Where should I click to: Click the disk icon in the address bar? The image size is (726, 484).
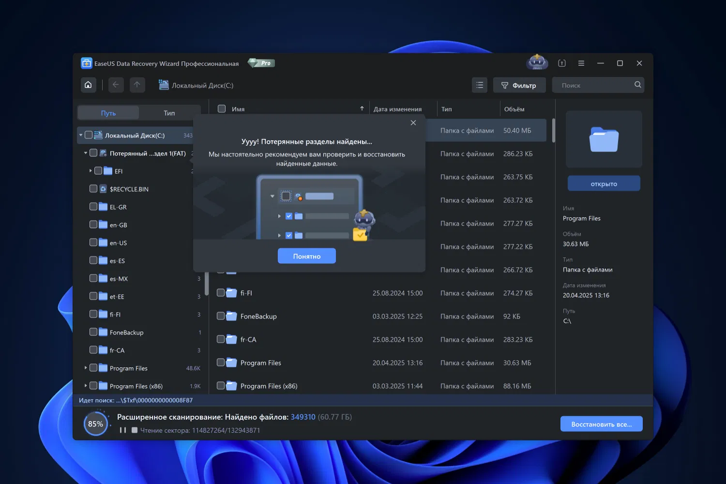tap(164, 85)
